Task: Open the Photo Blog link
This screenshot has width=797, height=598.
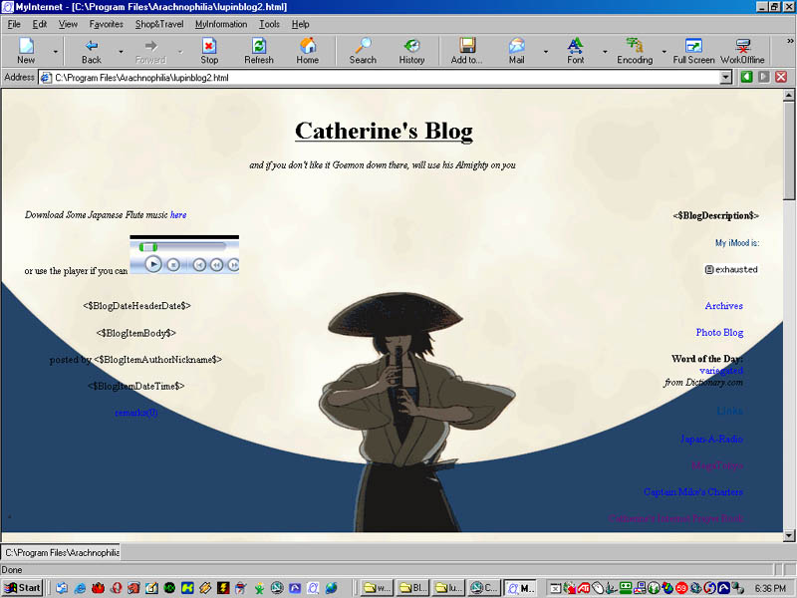Action: point(719,332)
